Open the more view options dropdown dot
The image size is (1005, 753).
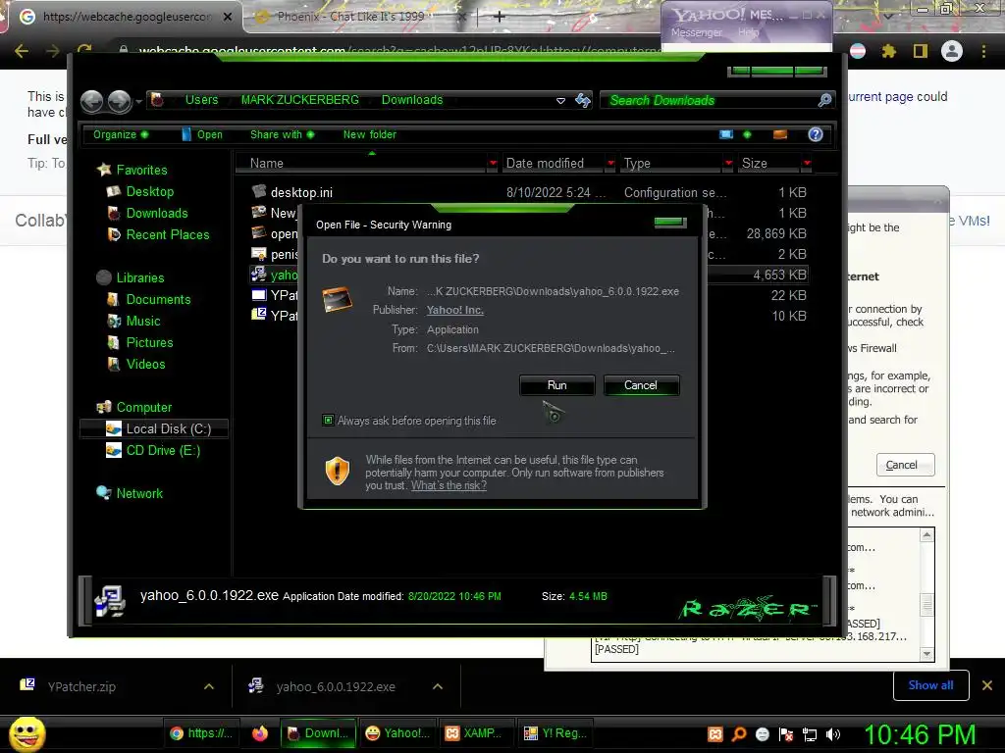[x=747, y=134]
